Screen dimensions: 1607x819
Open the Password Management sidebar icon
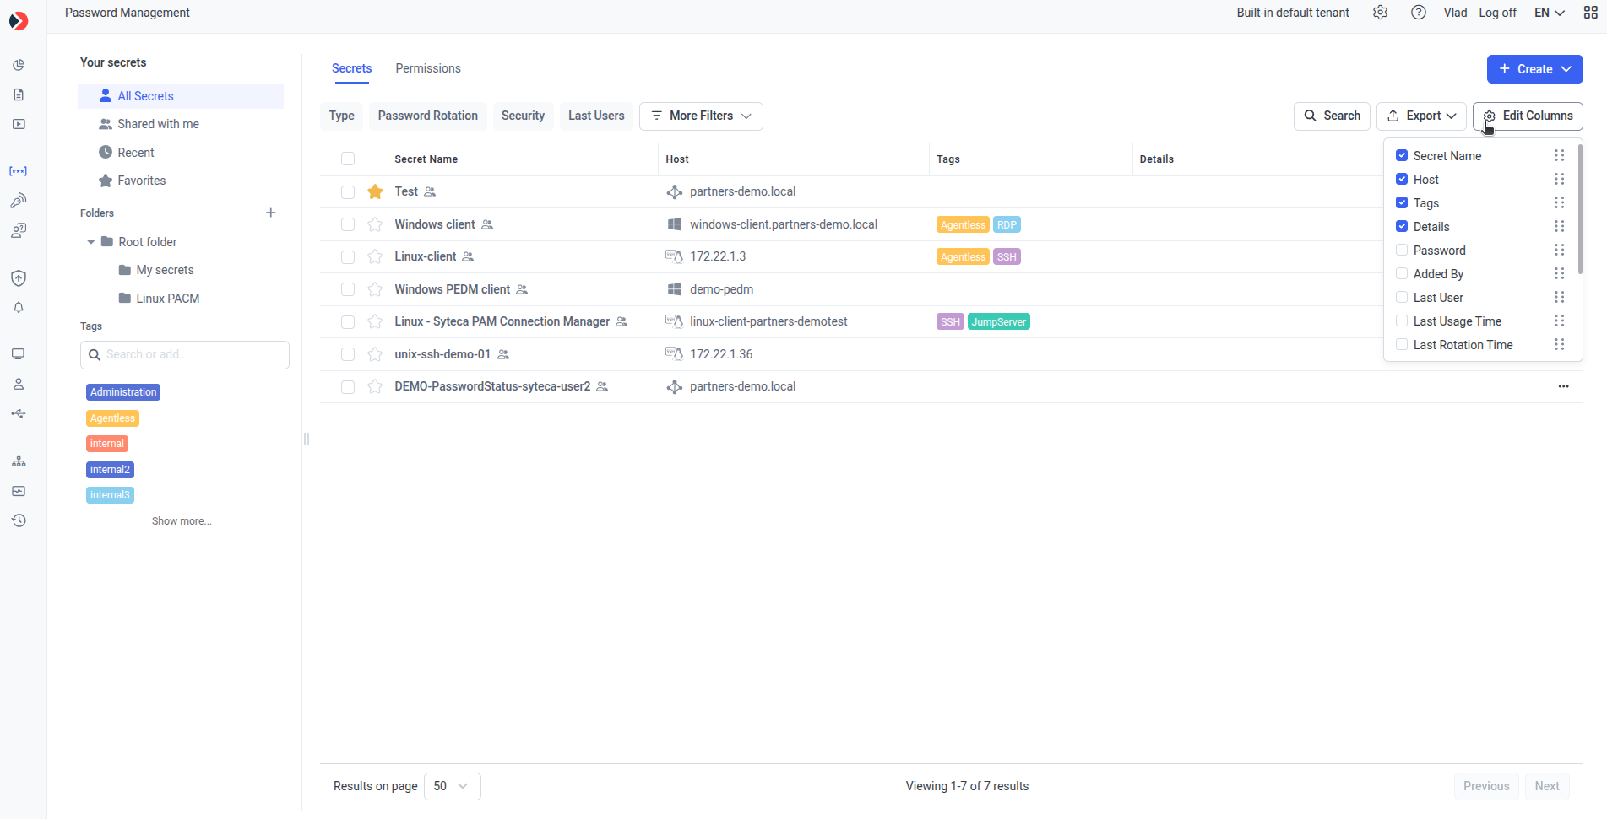(x=18, y=171)
